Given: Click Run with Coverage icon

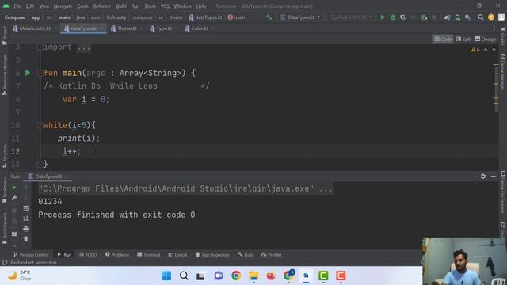Looking at the screenshot, I should (x=403, y=17).
